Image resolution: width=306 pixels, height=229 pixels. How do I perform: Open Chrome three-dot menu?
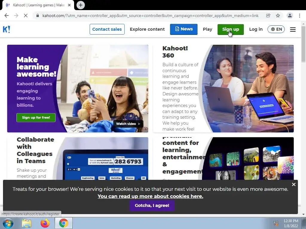pos(299,16)
